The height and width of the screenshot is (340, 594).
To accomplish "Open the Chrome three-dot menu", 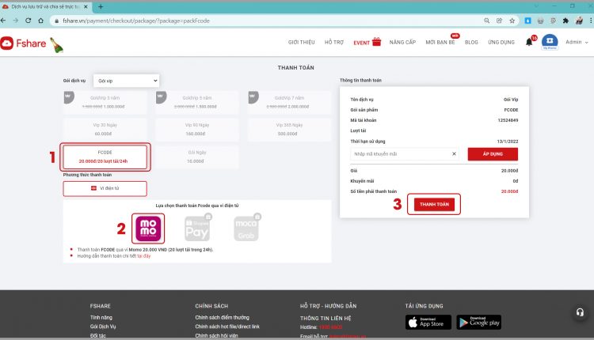I will [592, 21].
